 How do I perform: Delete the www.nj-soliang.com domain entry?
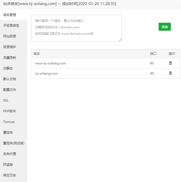170,63
